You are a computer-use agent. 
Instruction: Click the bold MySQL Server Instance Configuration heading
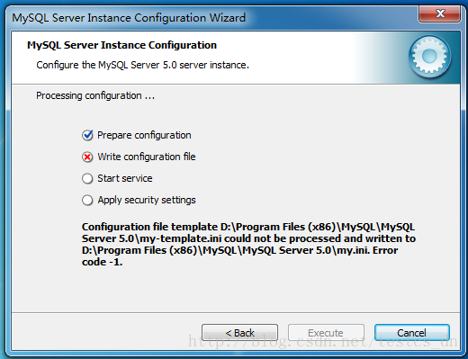(121, 45)
